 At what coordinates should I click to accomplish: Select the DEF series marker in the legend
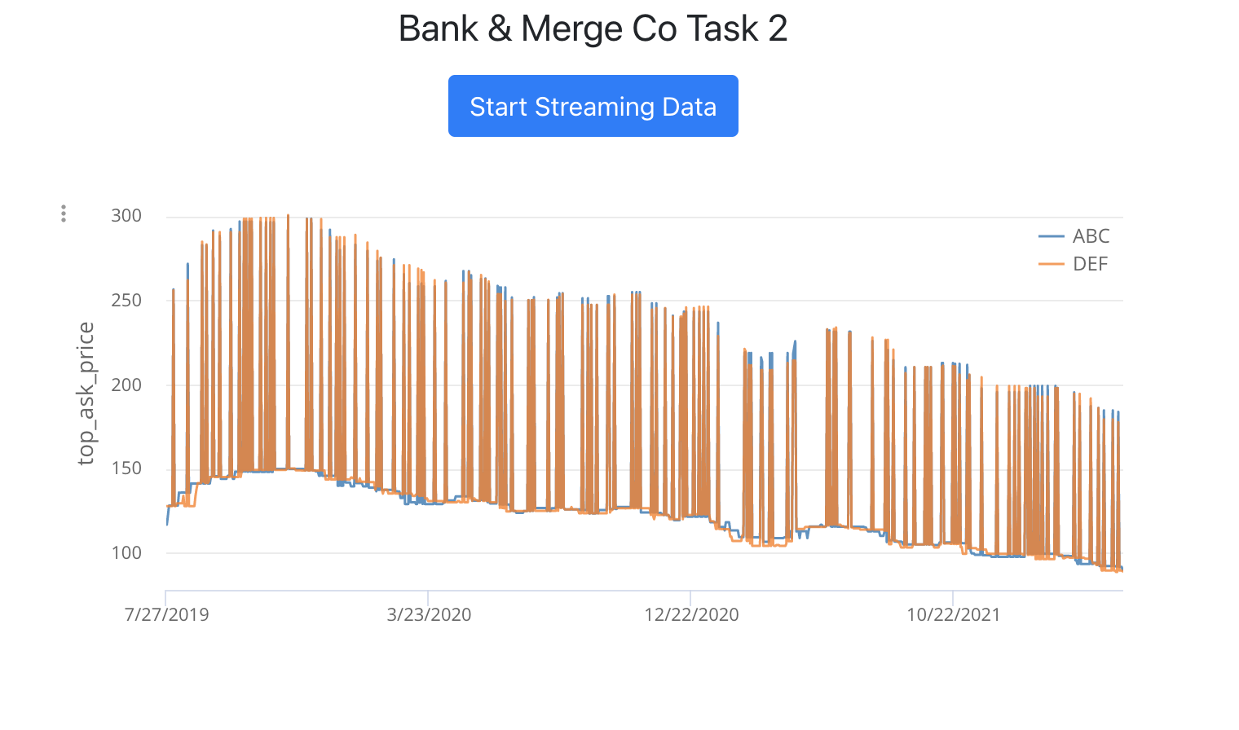[x=1051, y=264]
